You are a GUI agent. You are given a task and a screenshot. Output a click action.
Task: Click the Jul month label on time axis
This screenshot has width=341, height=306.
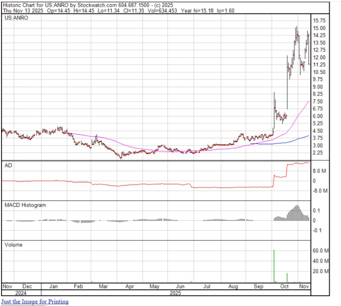[207, 286]
